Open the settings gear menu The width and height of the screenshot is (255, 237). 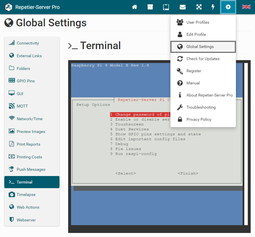(228, 7)
